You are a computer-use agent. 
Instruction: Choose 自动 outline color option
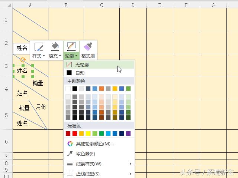click(x=99, y=73)
